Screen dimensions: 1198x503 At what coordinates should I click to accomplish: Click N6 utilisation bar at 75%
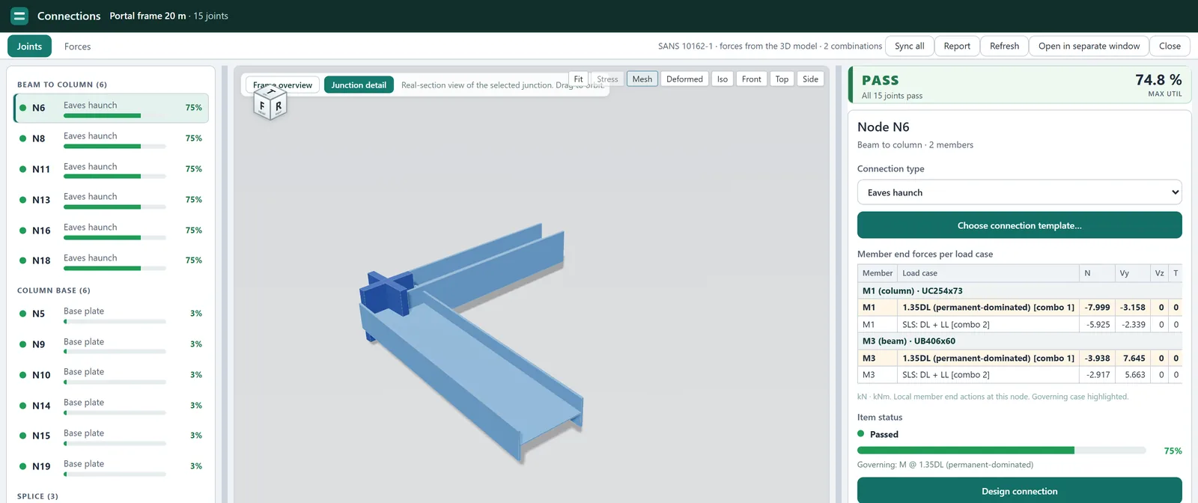[x=115, y=115]
